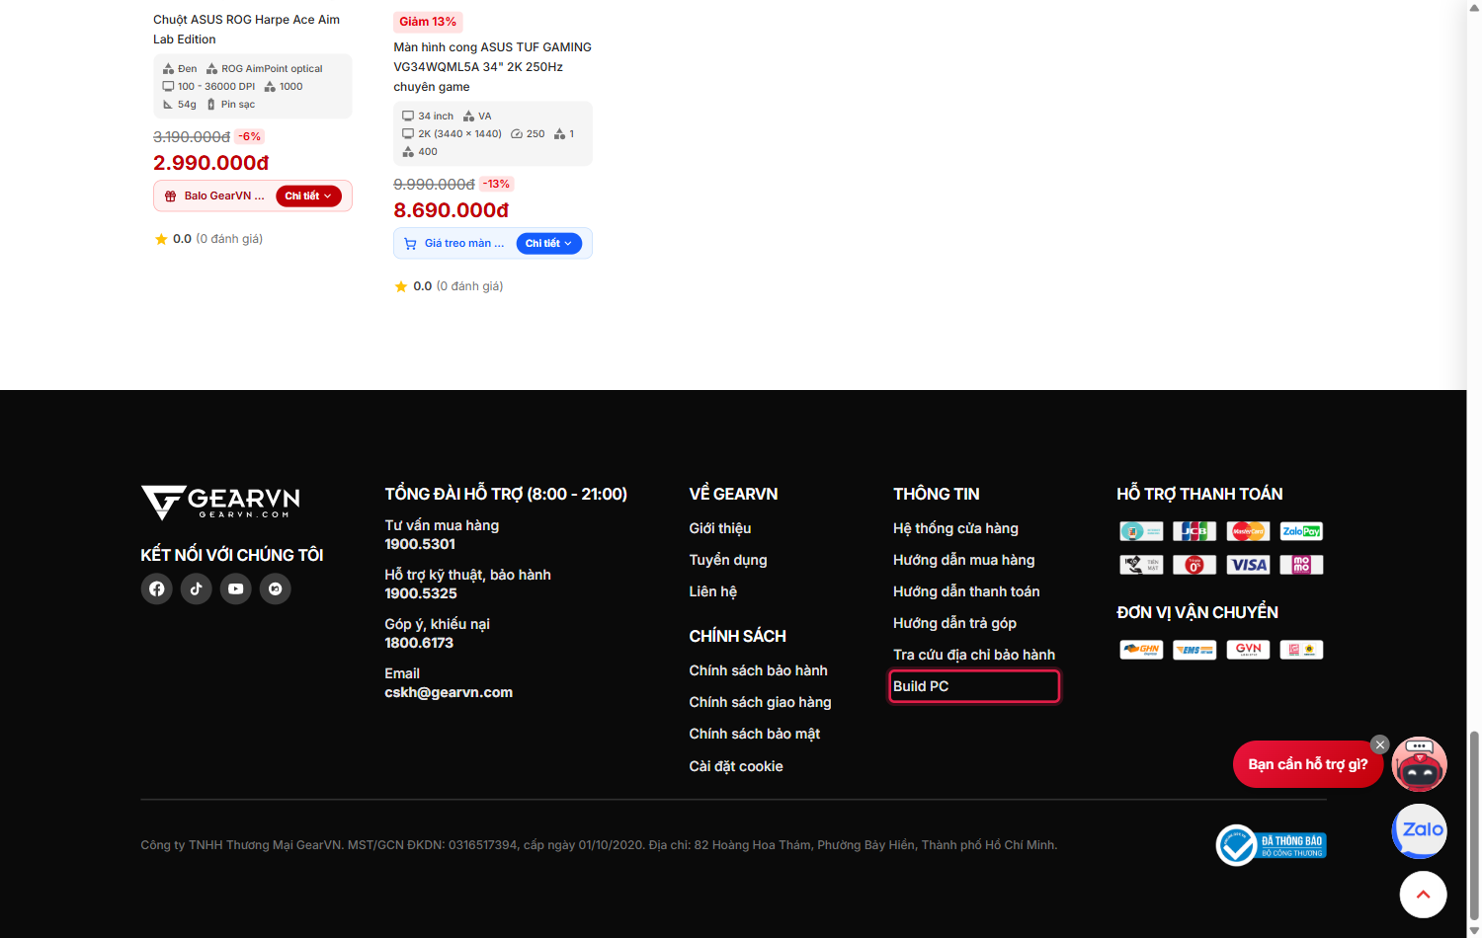Click the GearVN footer logo
Screen dimensions: 1482x938
pyautogui.click(x=220, y=503)
